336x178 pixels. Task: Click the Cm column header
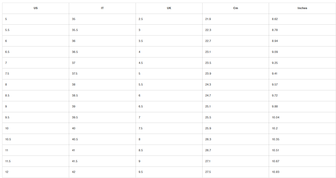pyautogui.click(x=236, y=8)
